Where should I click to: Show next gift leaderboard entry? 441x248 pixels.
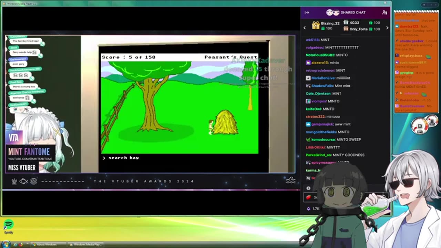click(387, 28)
